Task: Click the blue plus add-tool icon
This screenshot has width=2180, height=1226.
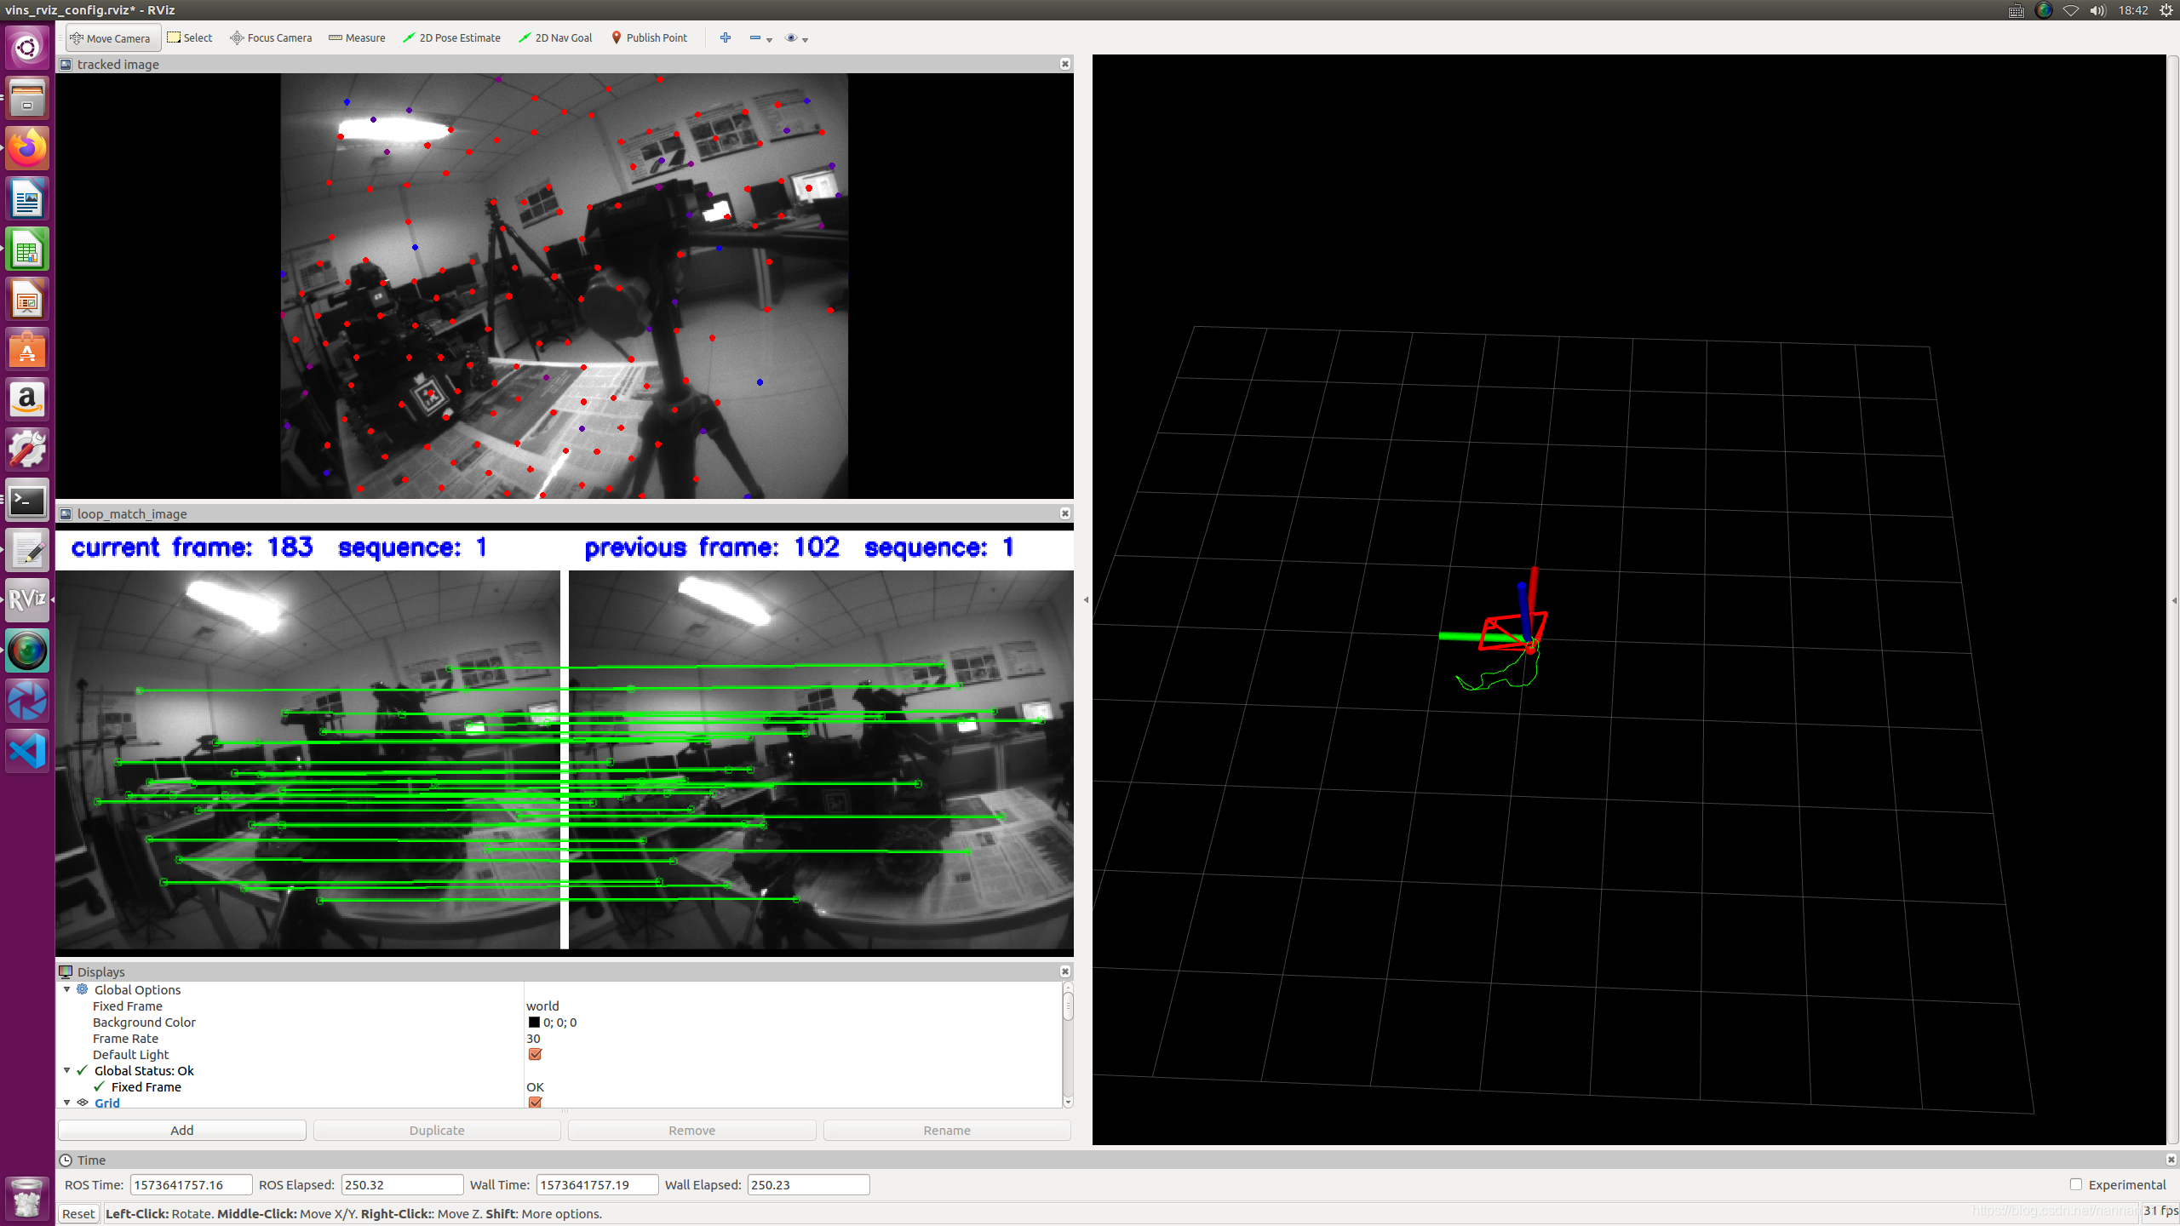Action: click(726, 38)
